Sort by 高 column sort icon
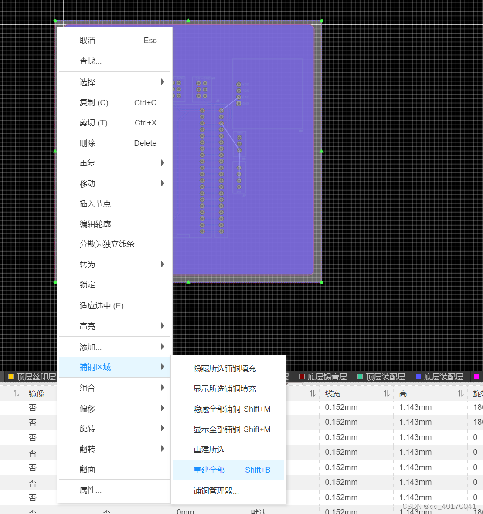483x514 pixels. pyautogui.click(x=461, y=393)
